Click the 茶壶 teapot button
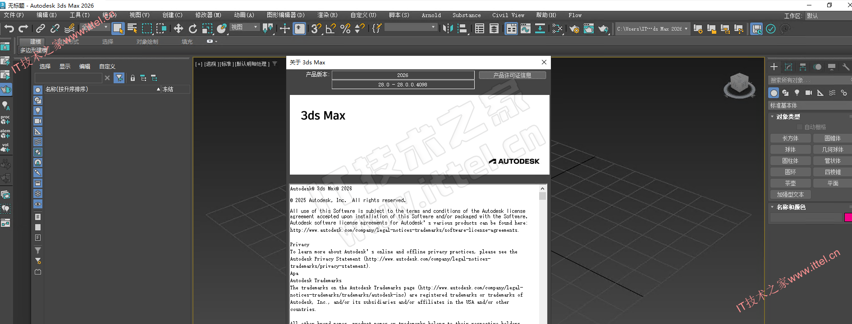 (790, 183)
